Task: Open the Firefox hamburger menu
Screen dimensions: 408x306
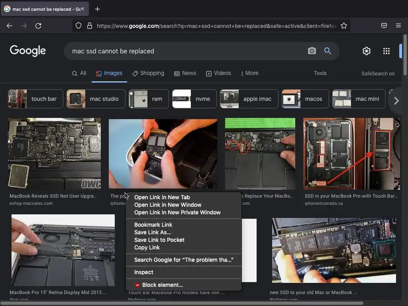Action: pos(398,25)
